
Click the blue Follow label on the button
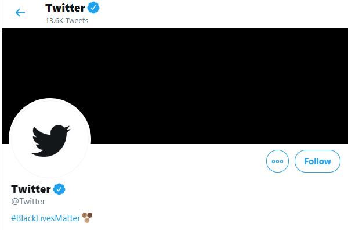[x=317, y=161]
